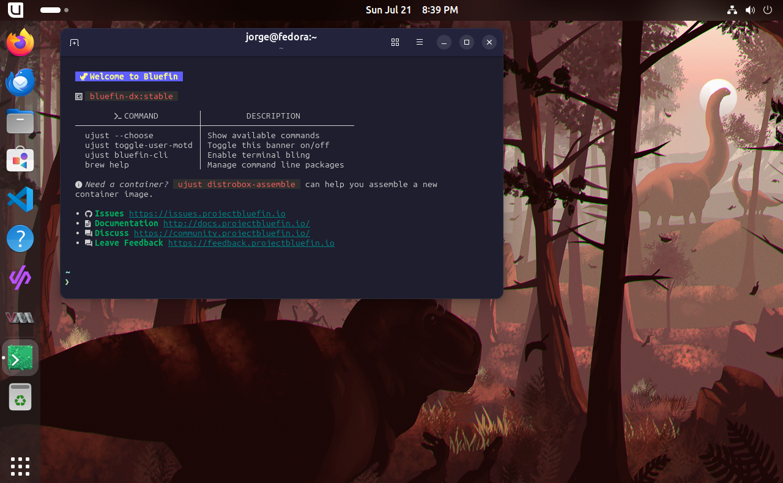Open the terminal hamburger menu

coord(420,42)
